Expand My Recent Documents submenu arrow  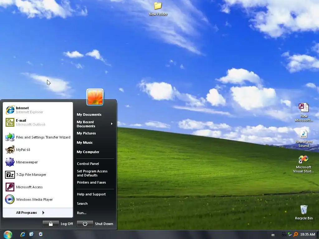click(112, 124)
